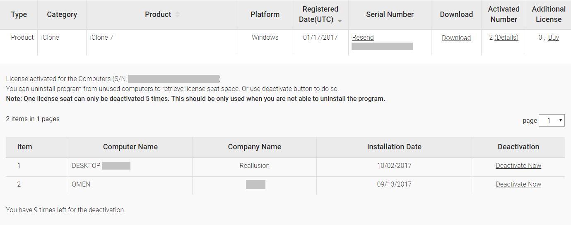571x225 pixels.
Task: Select the Category column header
Action: (62, 14)
